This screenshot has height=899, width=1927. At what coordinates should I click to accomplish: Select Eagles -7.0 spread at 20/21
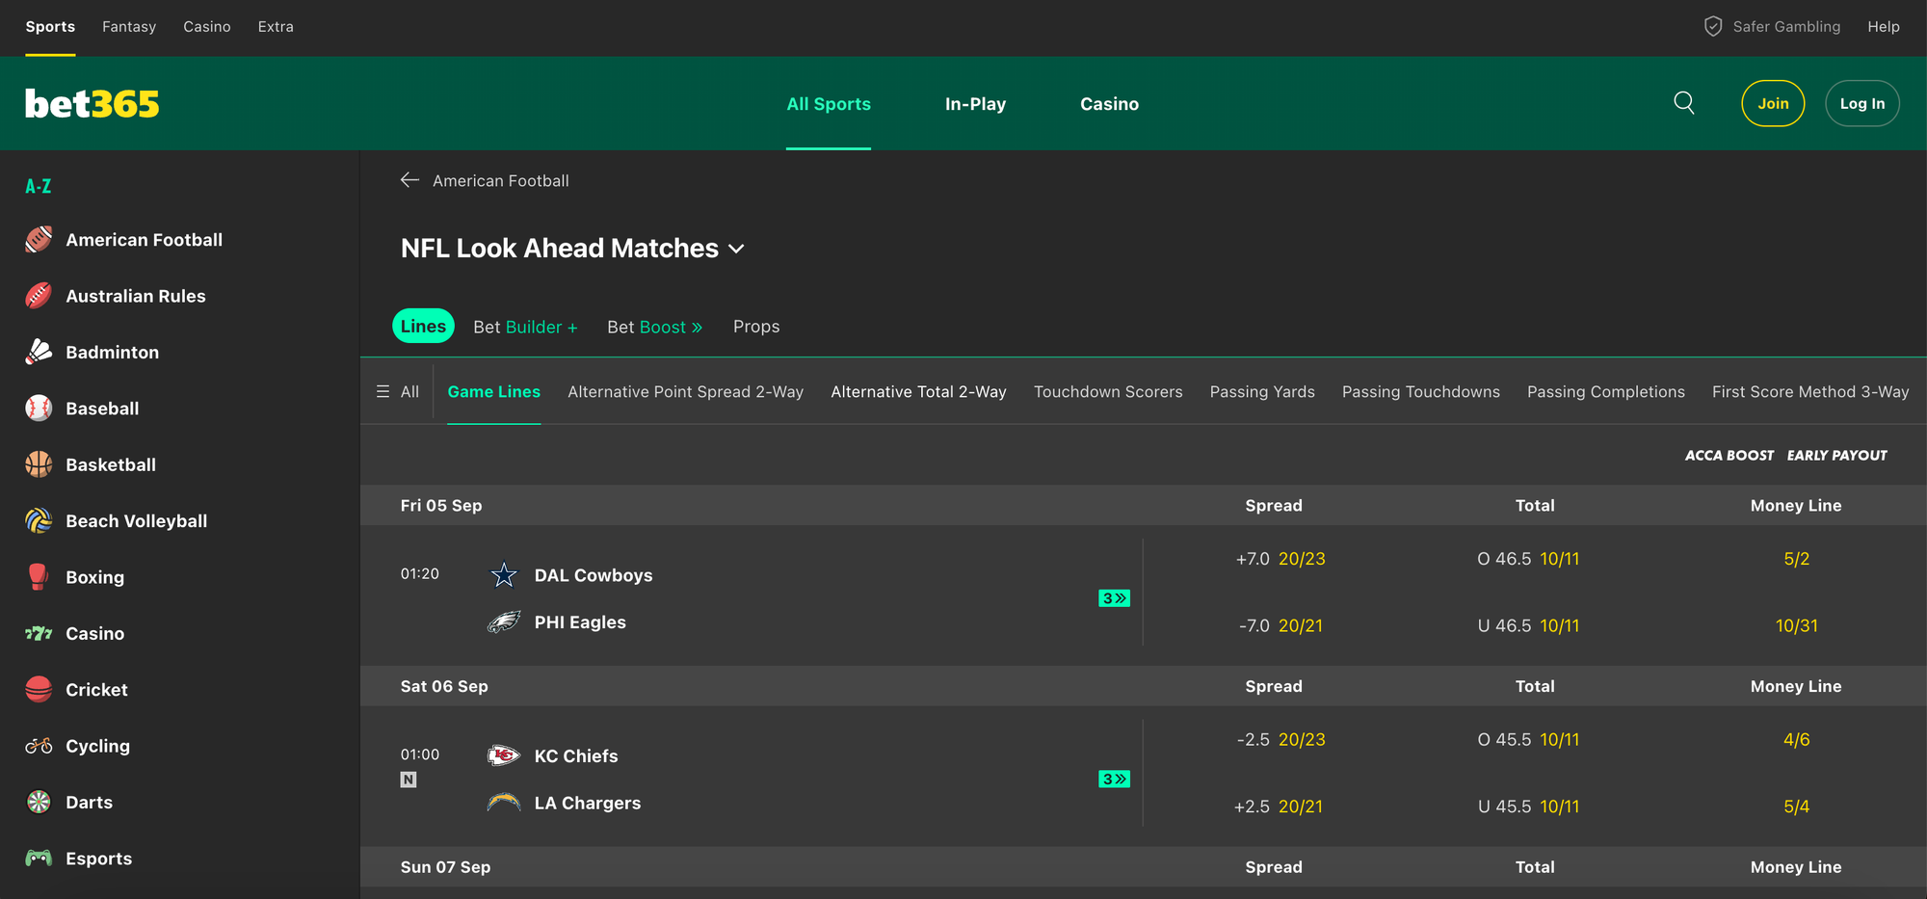click(x=1280, y=625)
